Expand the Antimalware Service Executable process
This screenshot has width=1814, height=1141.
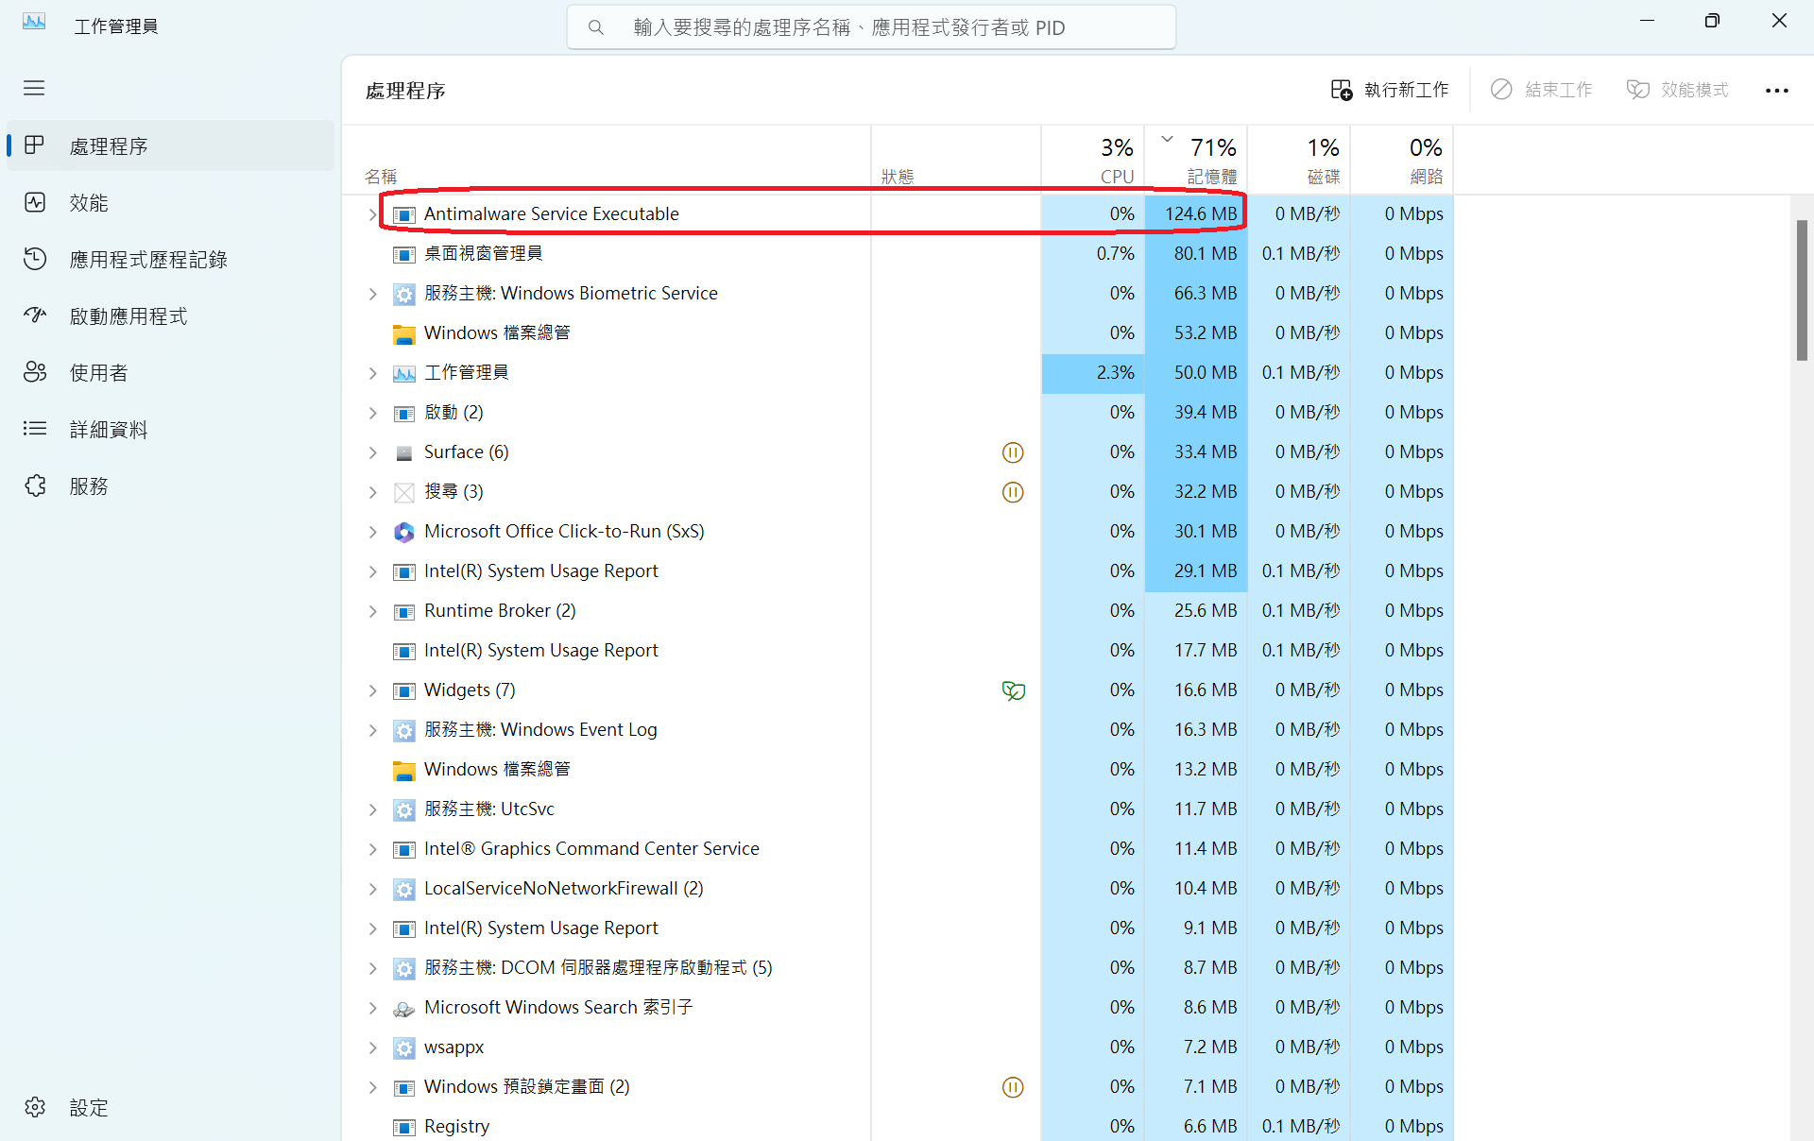(x=372, y=214)
